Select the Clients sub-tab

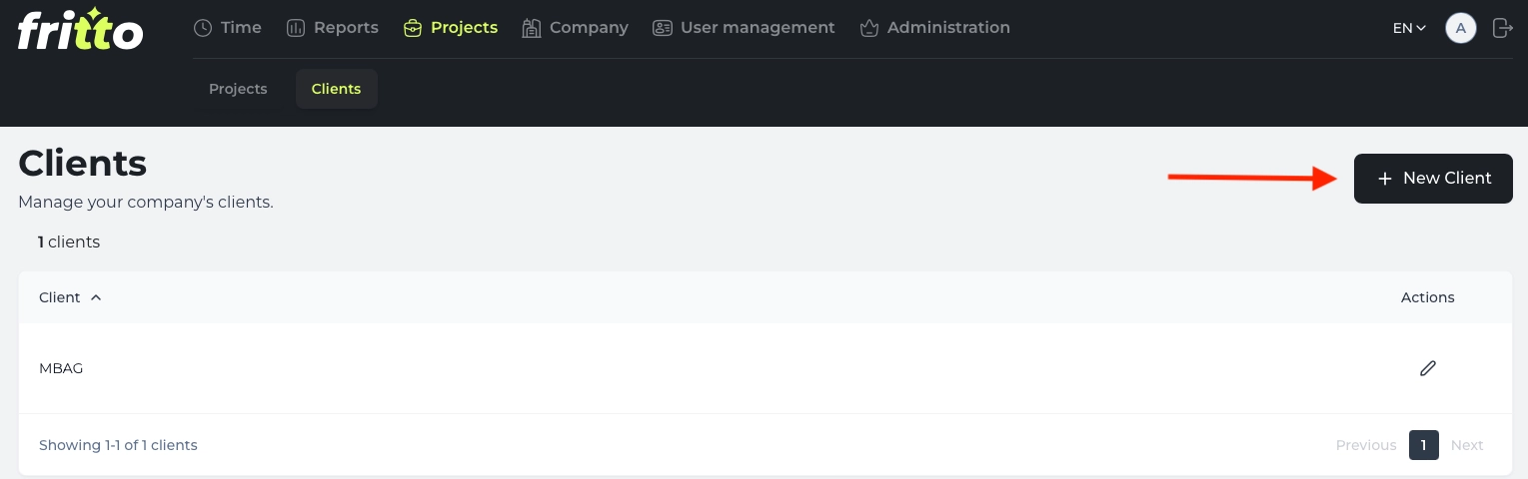(336, 89)
